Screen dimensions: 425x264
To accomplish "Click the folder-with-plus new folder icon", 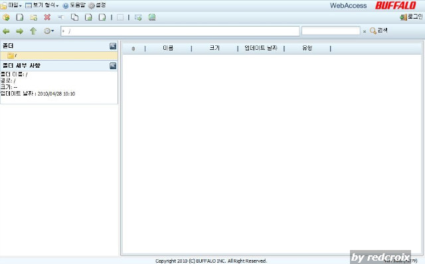I will pyautogui.click(x=34, y=18).
